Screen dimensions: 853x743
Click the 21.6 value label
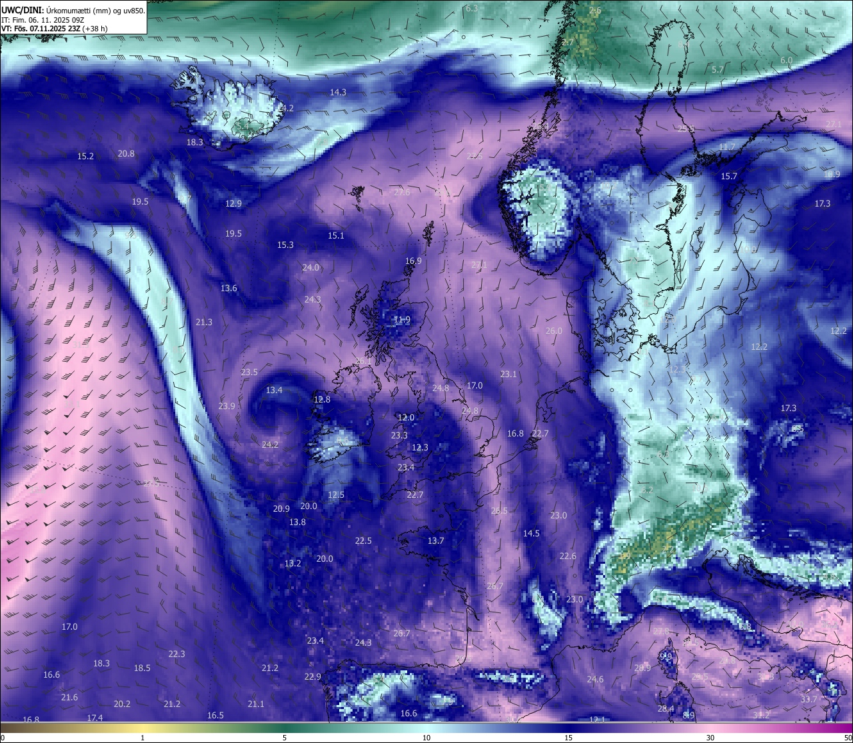pos(69,697)
